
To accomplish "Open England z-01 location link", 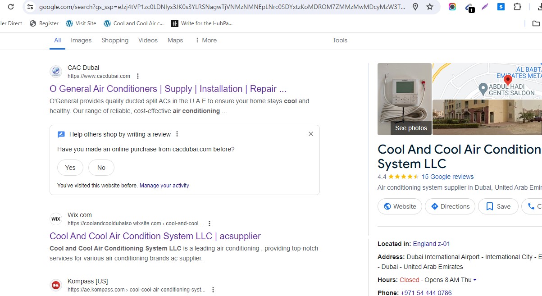I will click(x=432, y=244).
